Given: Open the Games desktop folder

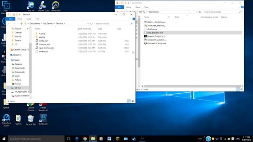Looking at the screenshot, I should pos(19,120).
